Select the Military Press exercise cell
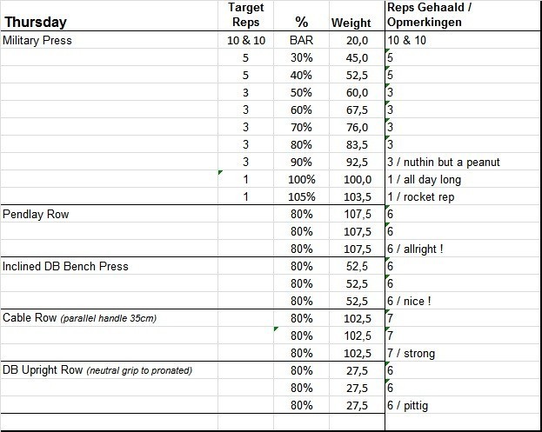The width and height of the screenshot is (542, 432). (37, 40)
